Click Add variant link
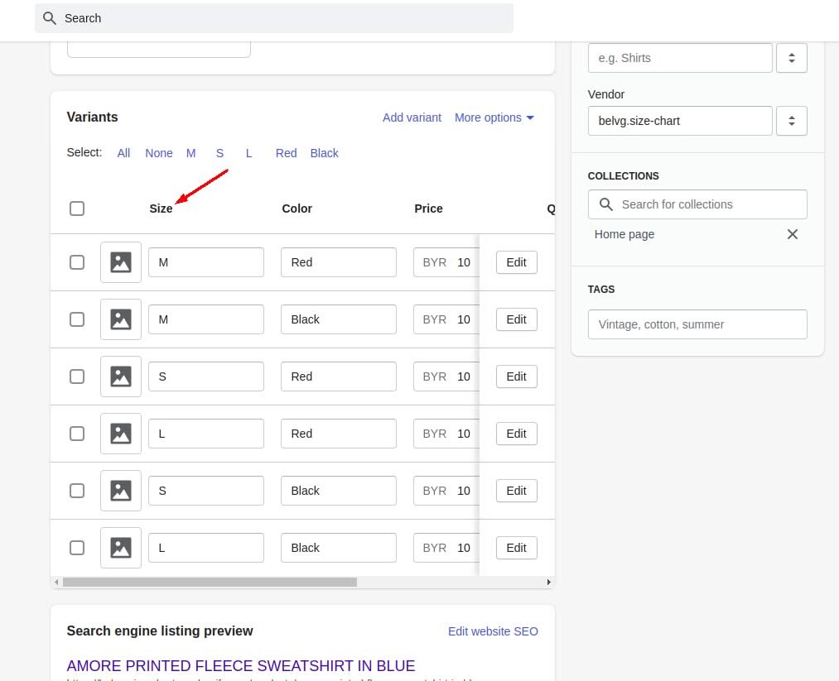 (412, 117)
